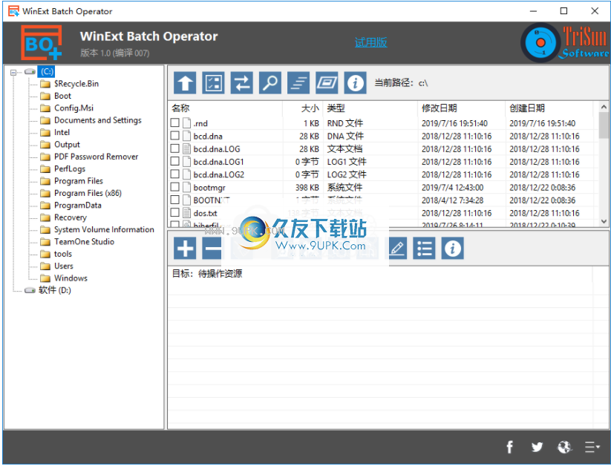Open the Recovery folder
Screen dimensions: 611x466
pyautogui.click(x=70, y=217)
